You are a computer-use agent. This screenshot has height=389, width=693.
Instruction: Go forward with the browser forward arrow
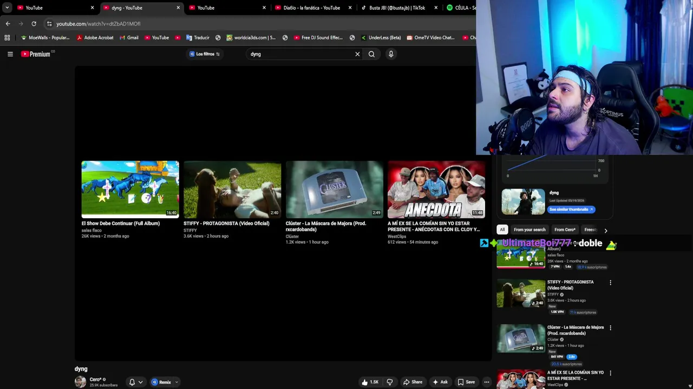[21, 24]
